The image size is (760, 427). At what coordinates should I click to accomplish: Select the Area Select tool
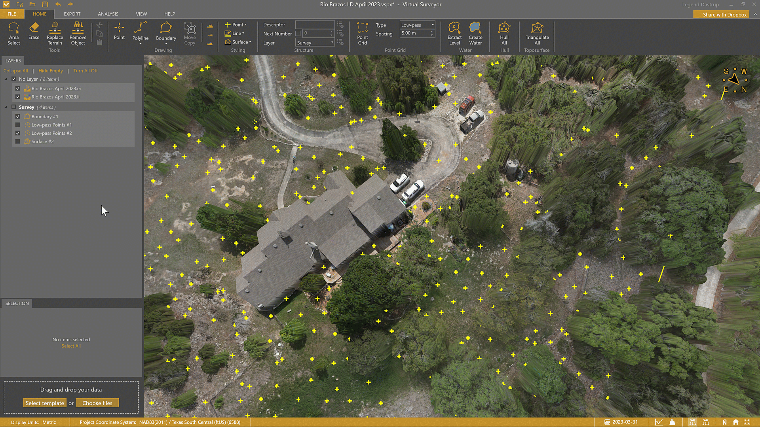13,33
